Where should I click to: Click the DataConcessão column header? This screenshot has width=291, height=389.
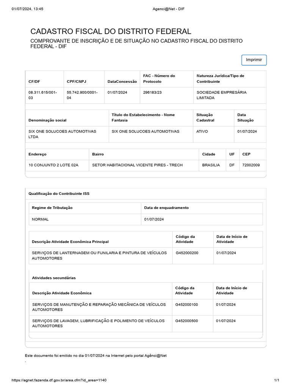pyautogui.click(x=122, y=81)
